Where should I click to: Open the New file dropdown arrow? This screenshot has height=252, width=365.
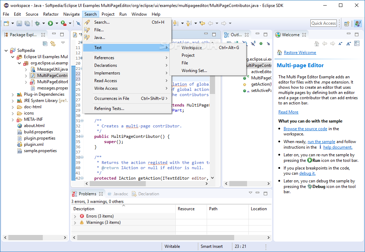click(13, 23)
